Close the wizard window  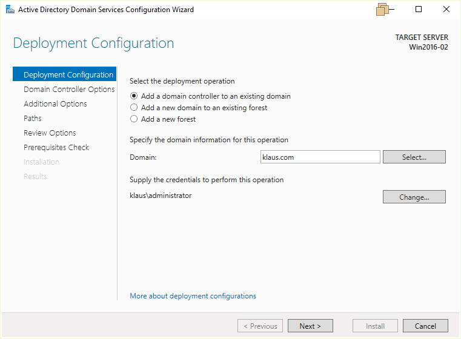pos(446,10)
